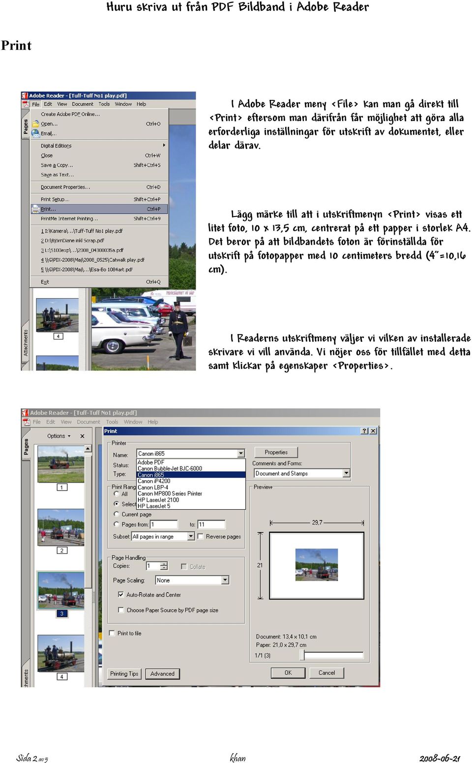
Task: Open the Printing Tips button
Action: pos(124,673)
